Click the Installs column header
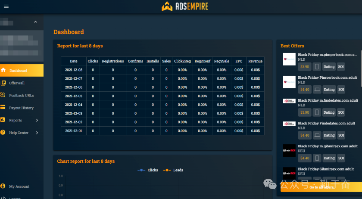362x199 pixels. click(153, 61)
